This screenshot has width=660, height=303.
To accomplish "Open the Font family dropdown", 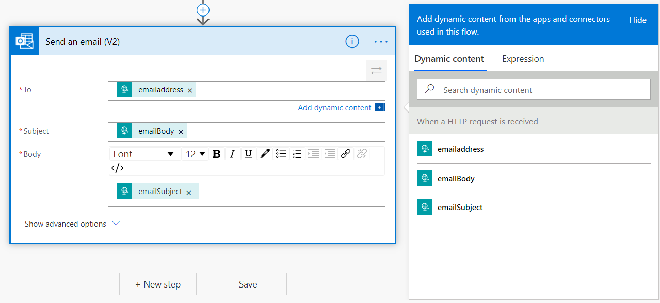I will pos(144,154).
